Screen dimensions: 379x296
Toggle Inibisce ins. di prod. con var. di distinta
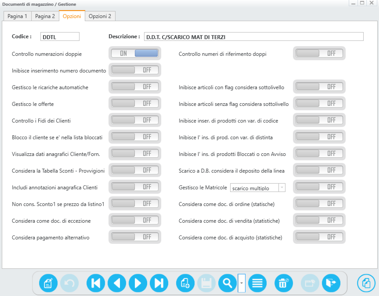click(319, 137)
